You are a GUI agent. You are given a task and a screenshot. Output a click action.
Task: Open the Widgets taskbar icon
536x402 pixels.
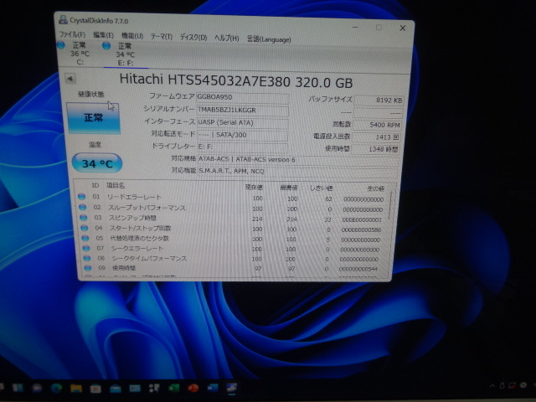click(x=18, y=388)
